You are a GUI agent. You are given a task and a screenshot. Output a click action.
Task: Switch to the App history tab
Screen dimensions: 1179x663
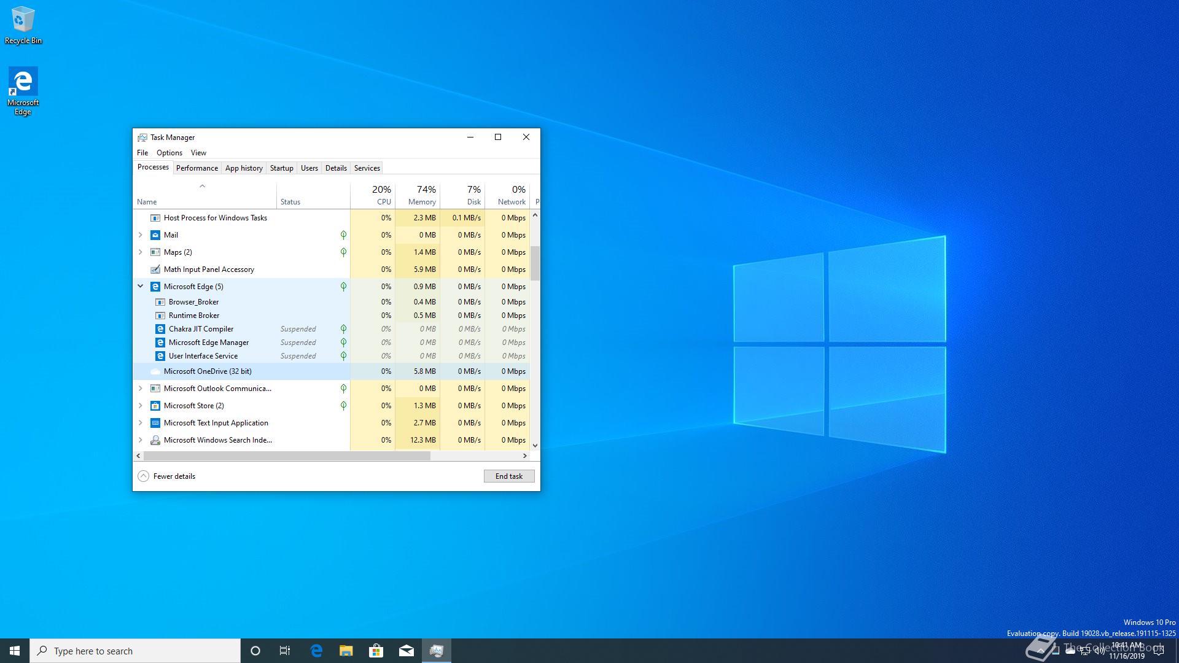click(244, 168)
